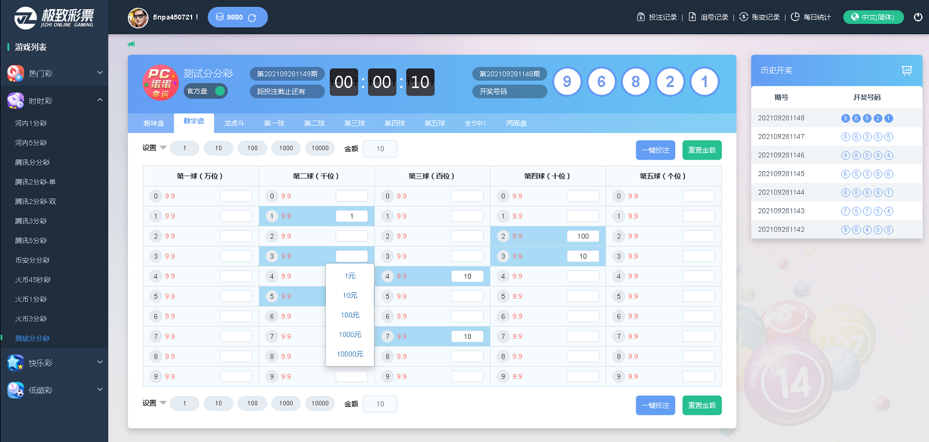Select number 9 in 第五球 column

(618, 376)
